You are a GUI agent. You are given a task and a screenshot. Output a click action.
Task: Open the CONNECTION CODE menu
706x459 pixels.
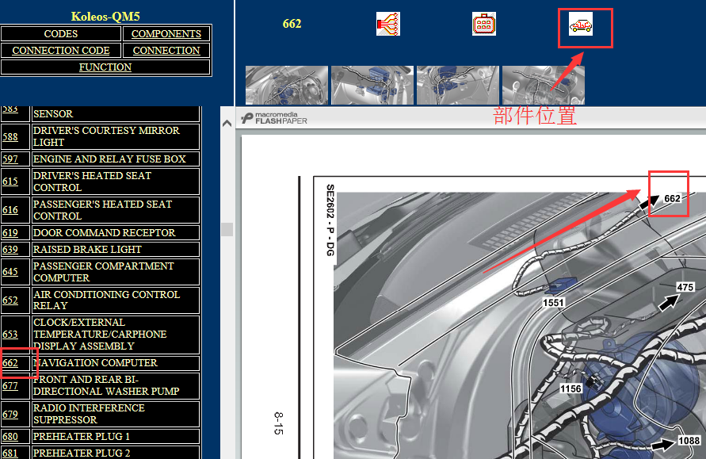click(x=61, y=51)
